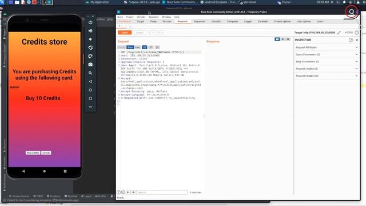Select the Hex request view
The width and height of the screenshot is (366, 206).
click(x=137, y=47)
